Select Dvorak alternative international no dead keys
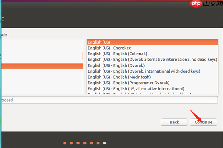This screenshot has height=148, width=223. coord(152,60)
